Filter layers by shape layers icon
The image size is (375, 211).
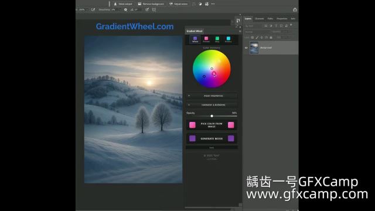coord(281,26)
